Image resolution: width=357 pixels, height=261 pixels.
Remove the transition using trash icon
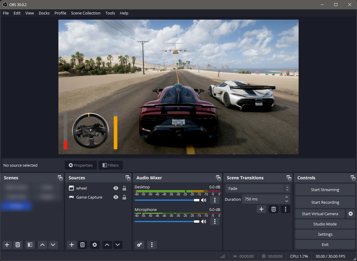tap(273, 209)
